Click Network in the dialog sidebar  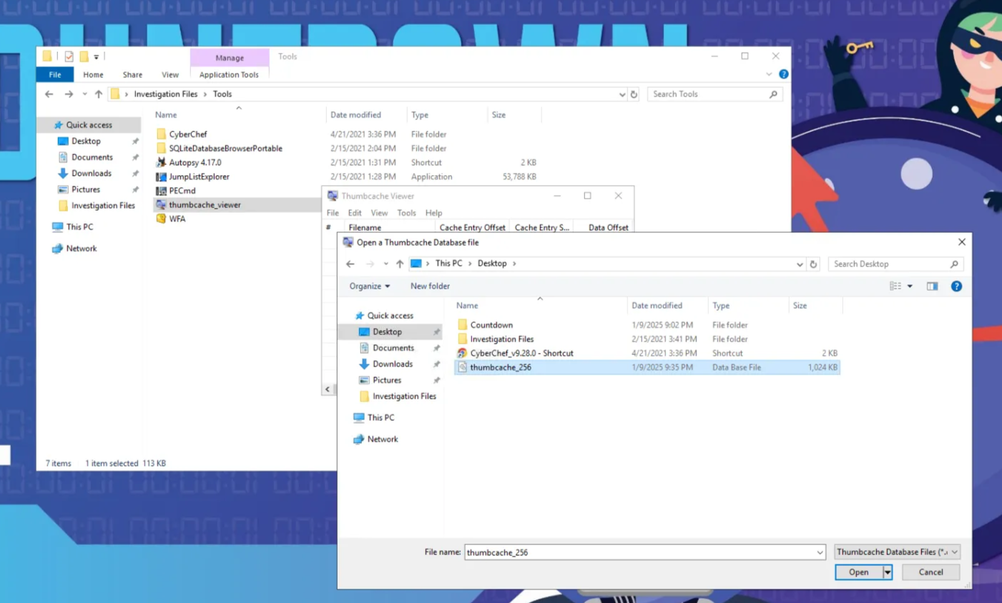click(x=382, y=439)
